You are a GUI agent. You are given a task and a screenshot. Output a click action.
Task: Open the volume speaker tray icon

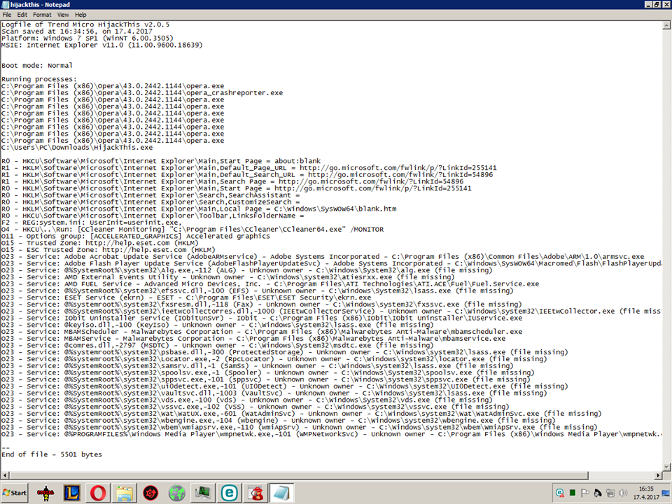[x=623, y=493]
